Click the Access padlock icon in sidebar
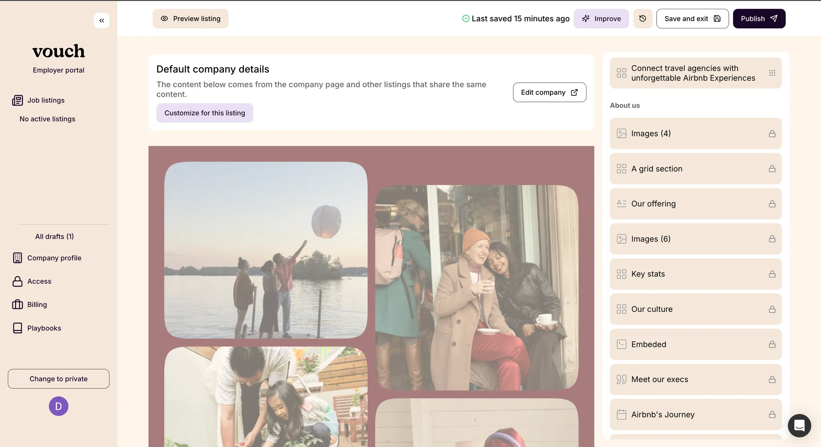 click(18, 281)
